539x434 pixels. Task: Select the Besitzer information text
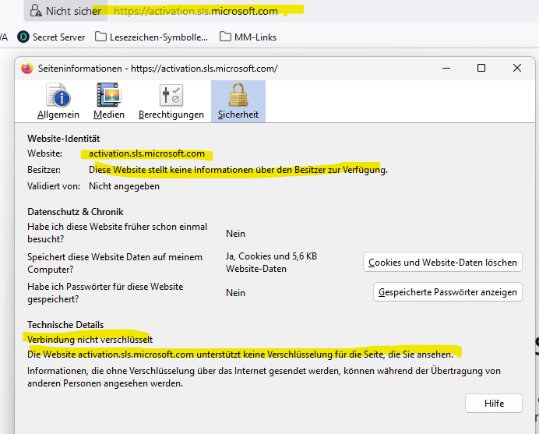(238, 170)
